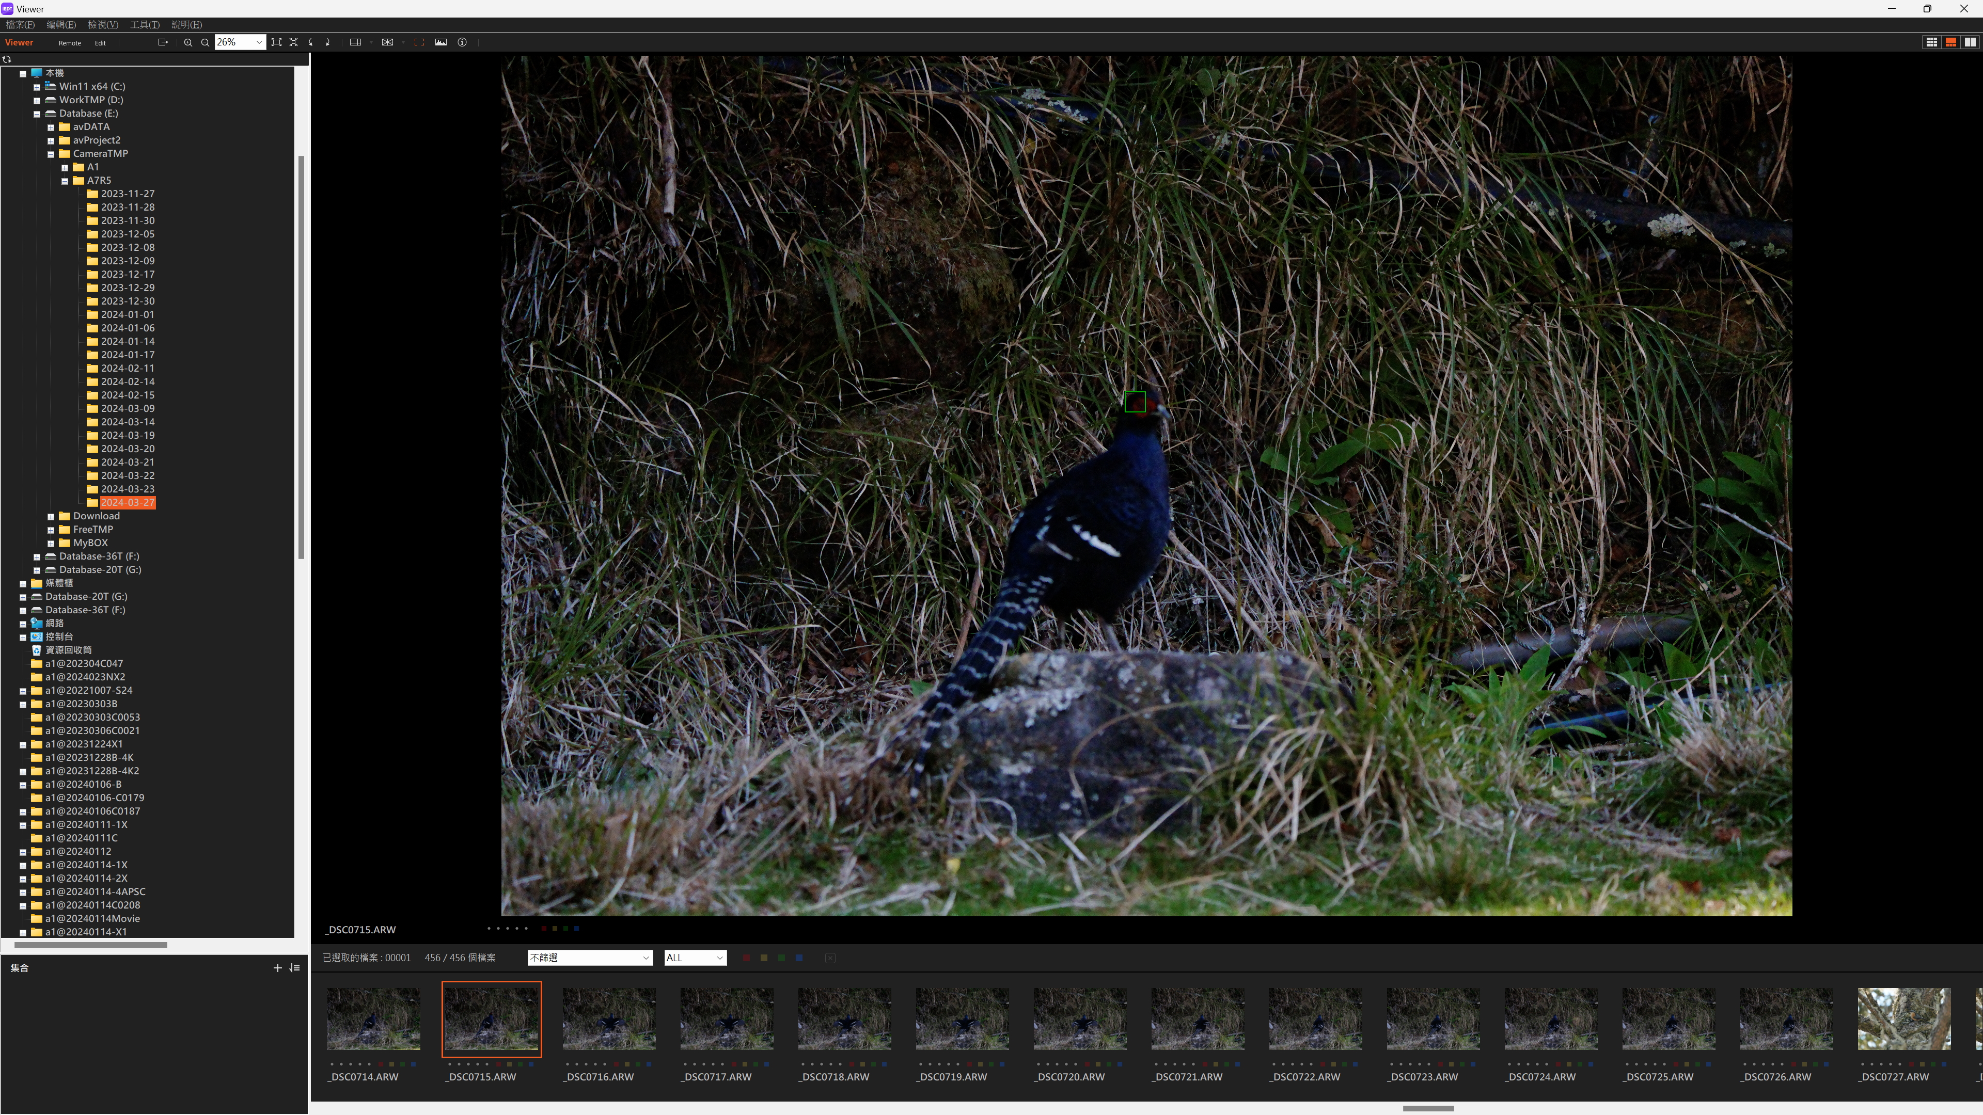Click the folder tree horizontal scrollbar

tap(90, 945)
